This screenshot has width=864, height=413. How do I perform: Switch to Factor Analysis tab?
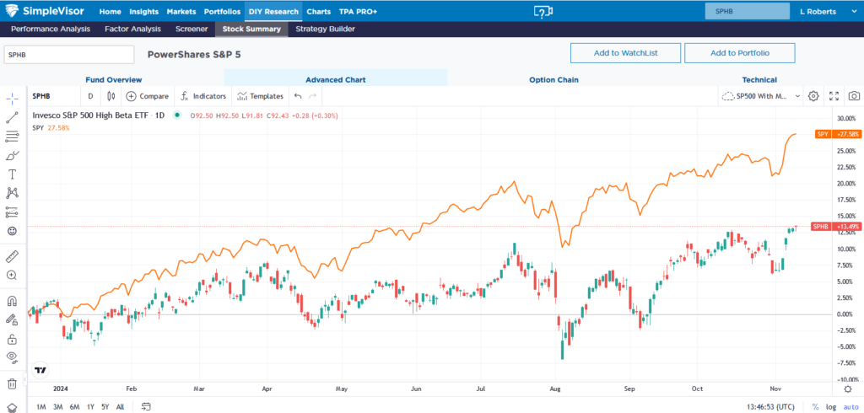132,29
